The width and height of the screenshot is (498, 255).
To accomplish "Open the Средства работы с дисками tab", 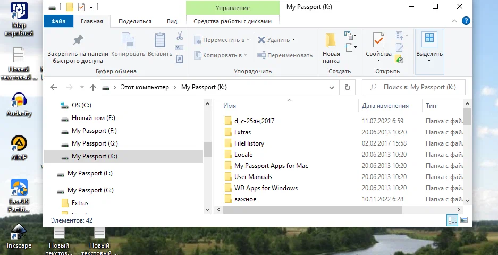I will [x=232, y=21].
